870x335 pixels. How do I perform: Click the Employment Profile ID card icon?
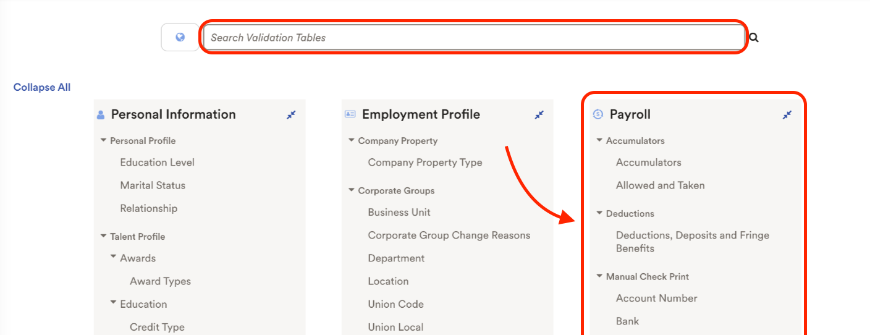350,114
